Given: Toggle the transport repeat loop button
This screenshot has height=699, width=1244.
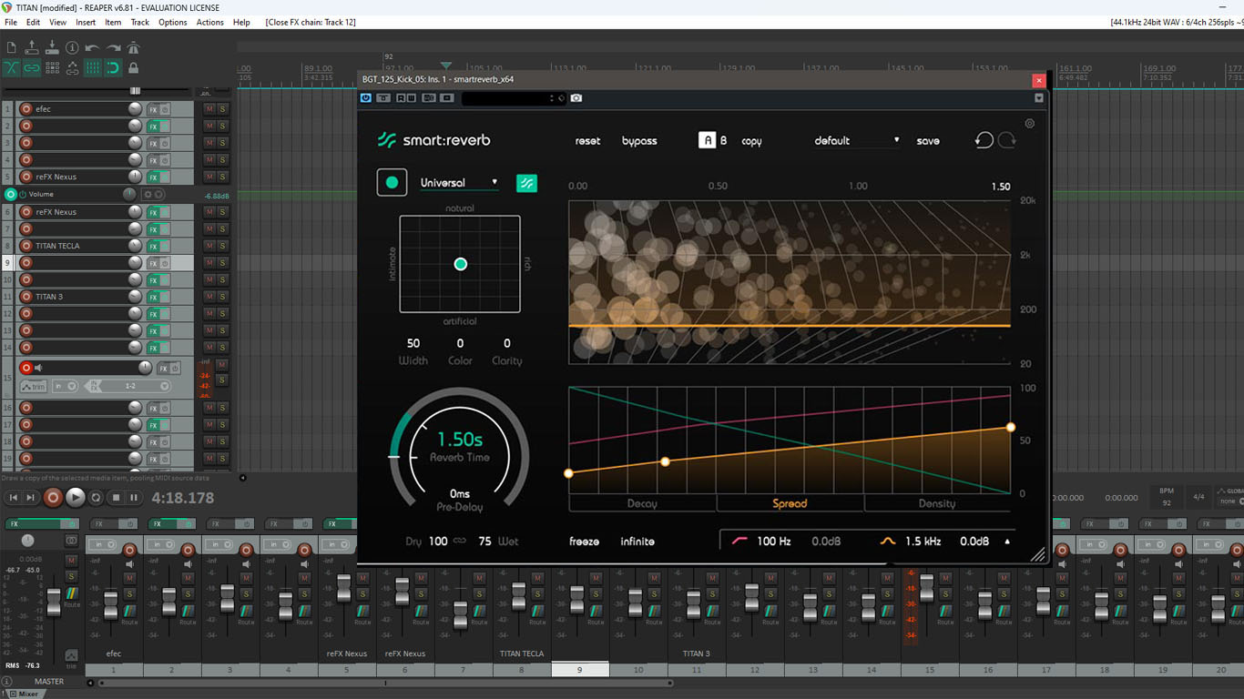Looking at the screenshot, I should (97, 498).
